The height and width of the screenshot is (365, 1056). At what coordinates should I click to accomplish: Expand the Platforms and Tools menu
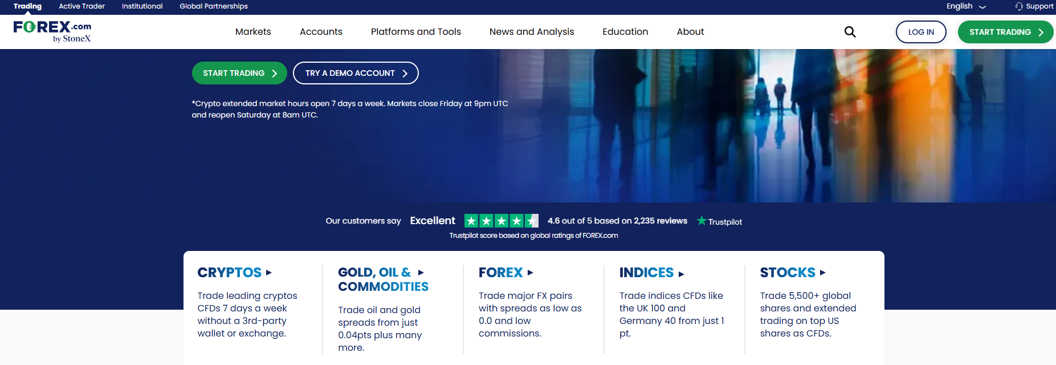point(415,32)
